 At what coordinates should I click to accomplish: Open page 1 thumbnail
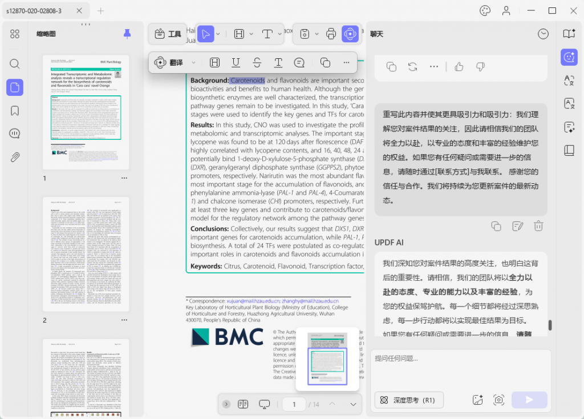[86, 112]
